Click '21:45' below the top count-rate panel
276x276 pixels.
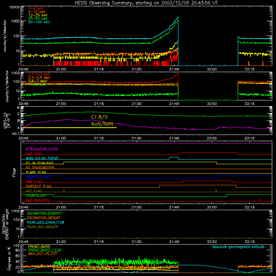[x=174, y=69]
